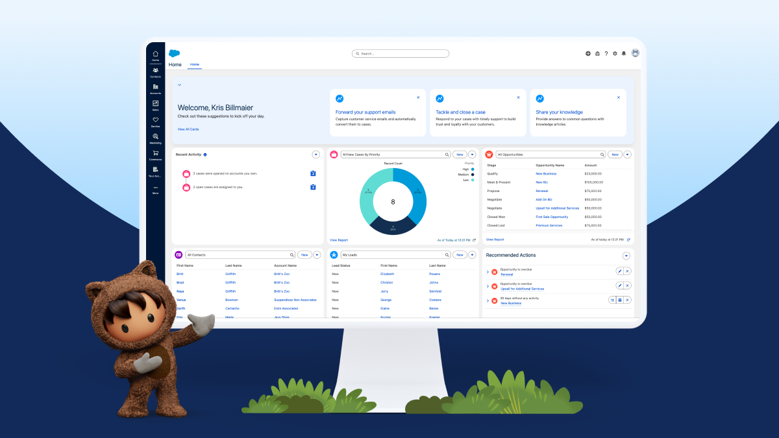Open the Recommended Actions panel dropdown
The height and width of the screenshot is (438, 779).
(x=626, y=256)
